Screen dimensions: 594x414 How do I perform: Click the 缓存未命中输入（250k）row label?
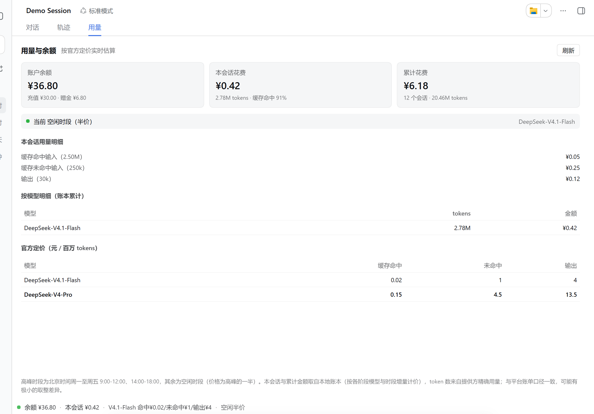pos(53,168)
